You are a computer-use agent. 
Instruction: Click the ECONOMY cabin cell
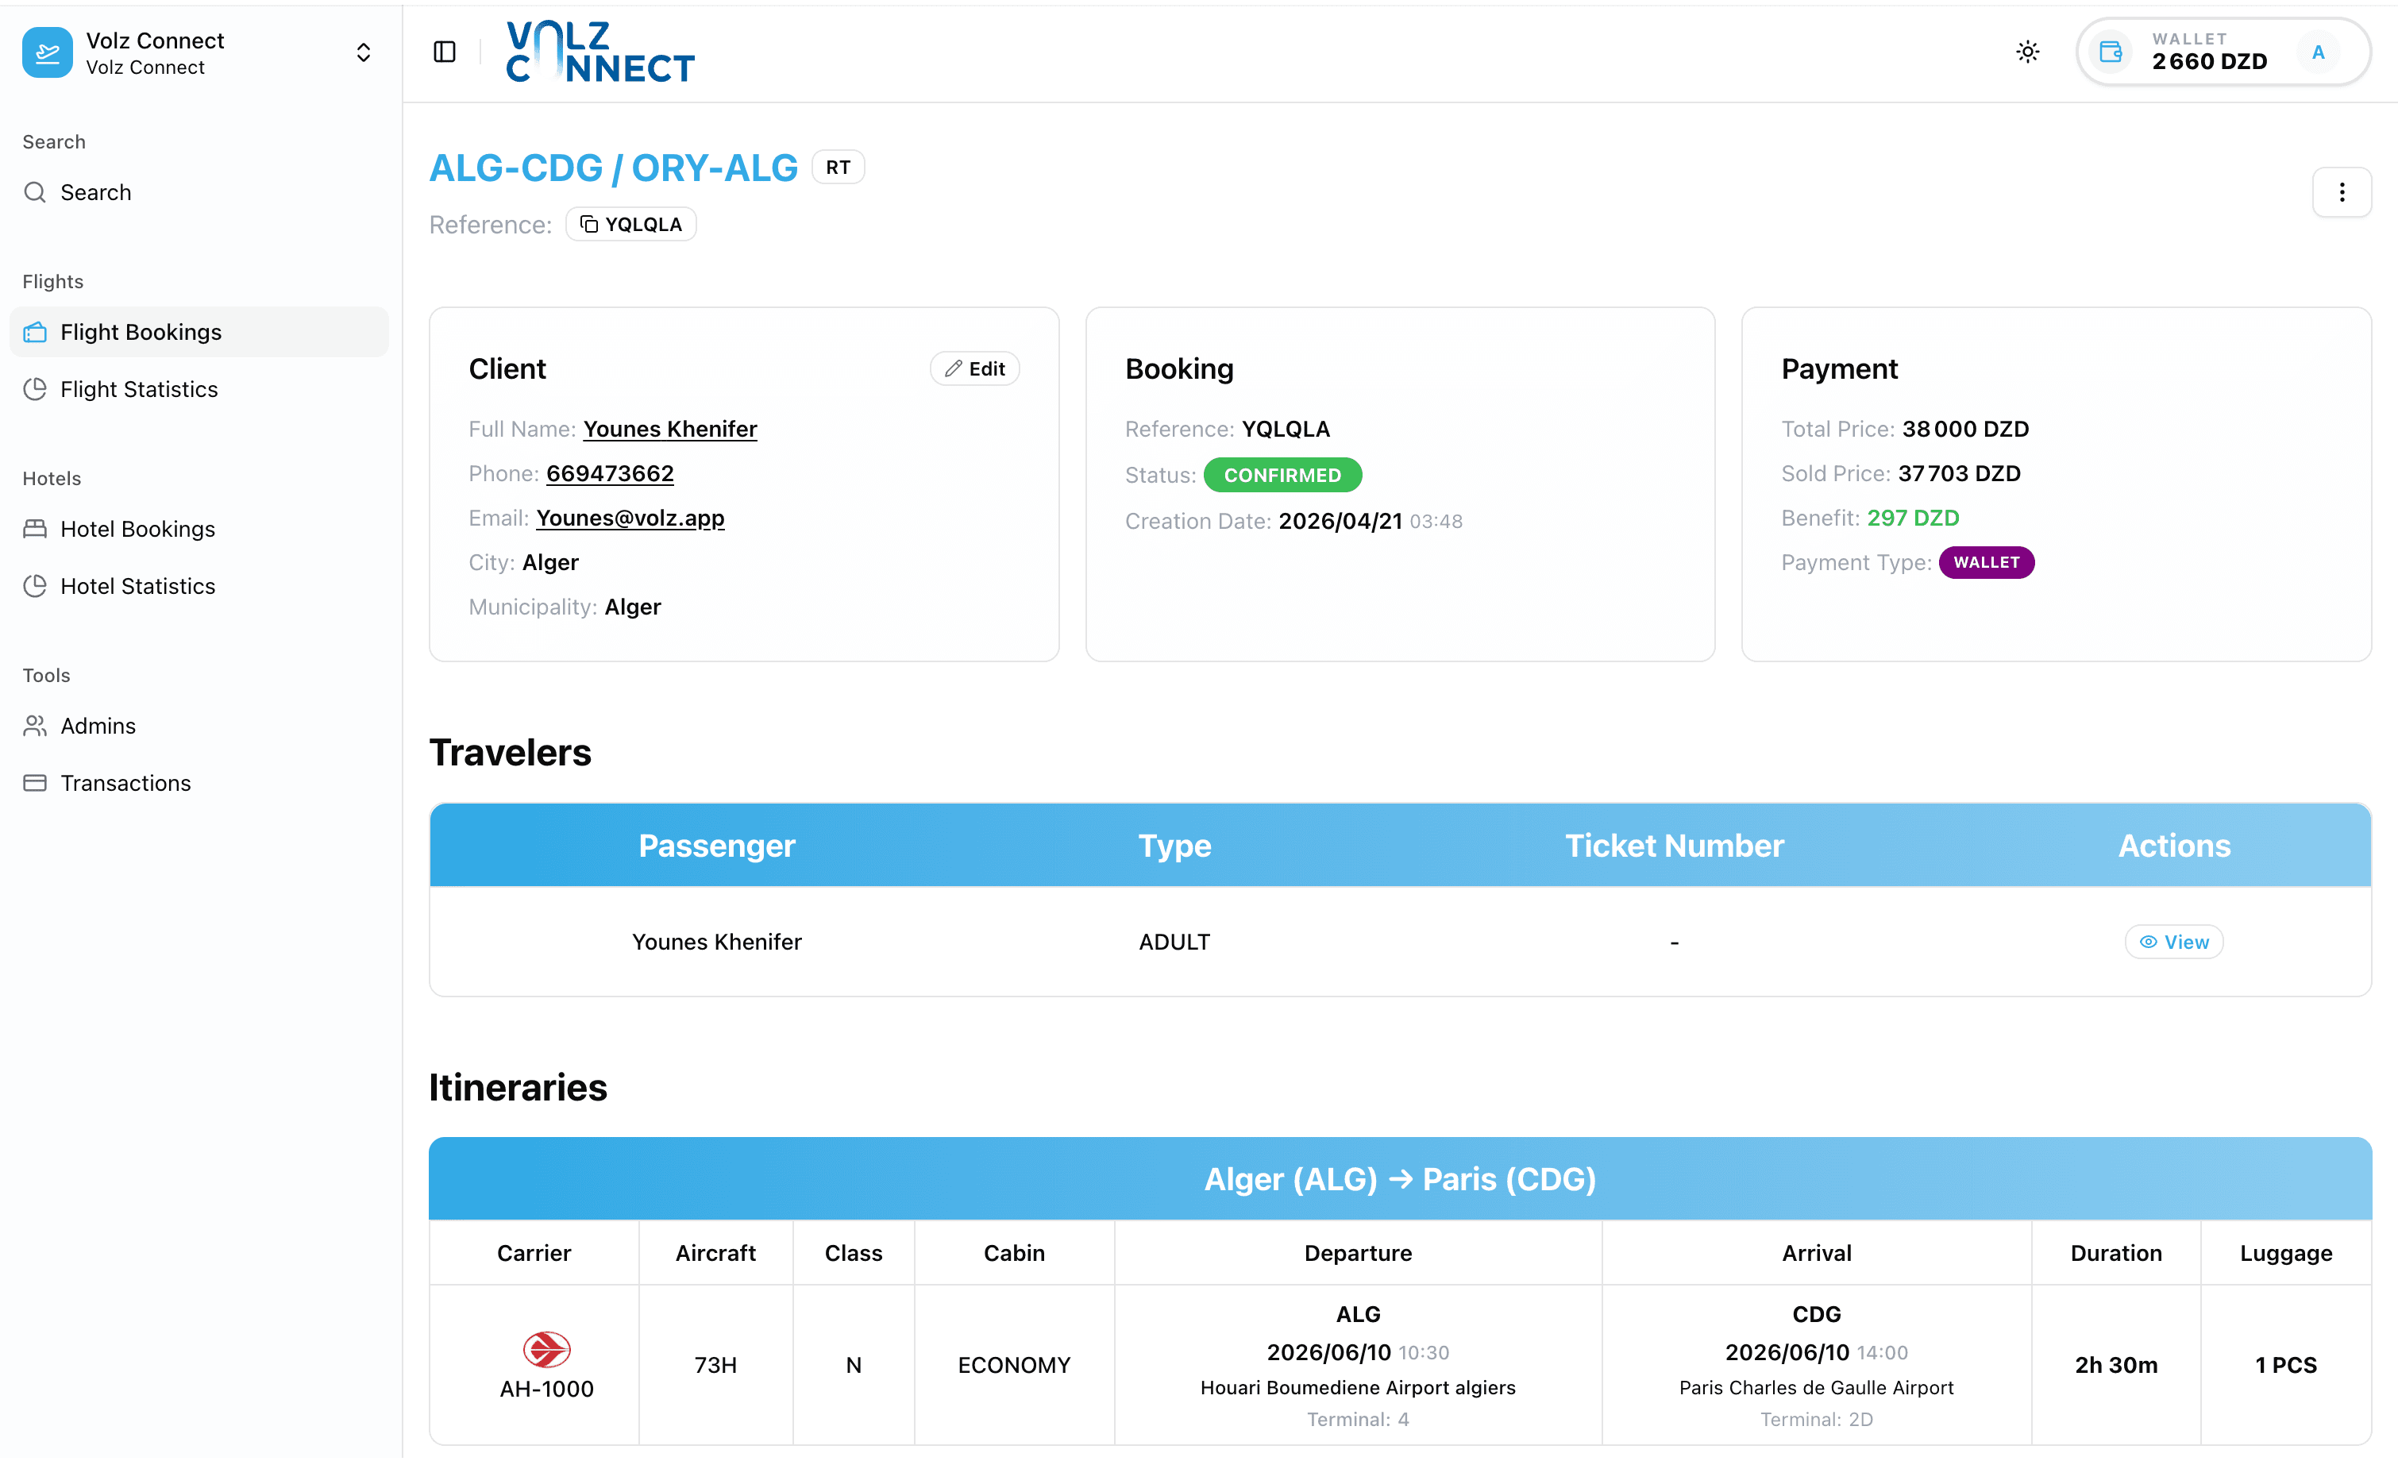pyautogui.click(x=1014, y=1365)
